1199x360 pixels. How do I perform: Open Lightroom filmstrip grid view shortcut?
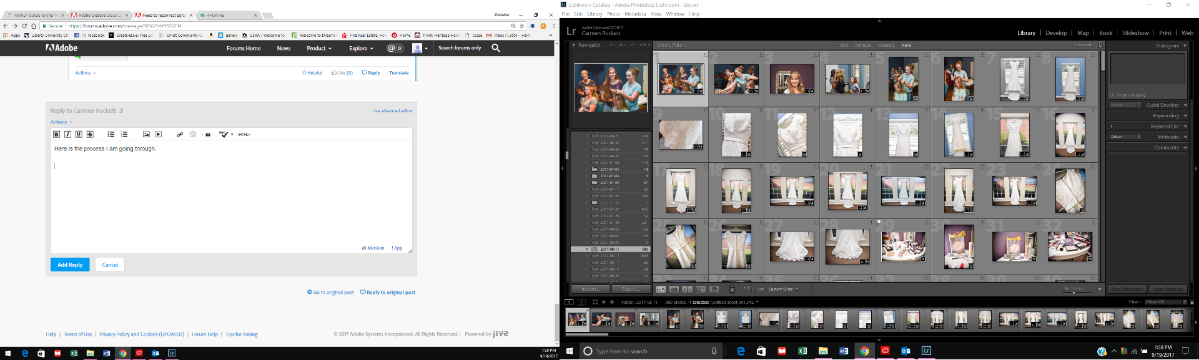coord(595,302)
